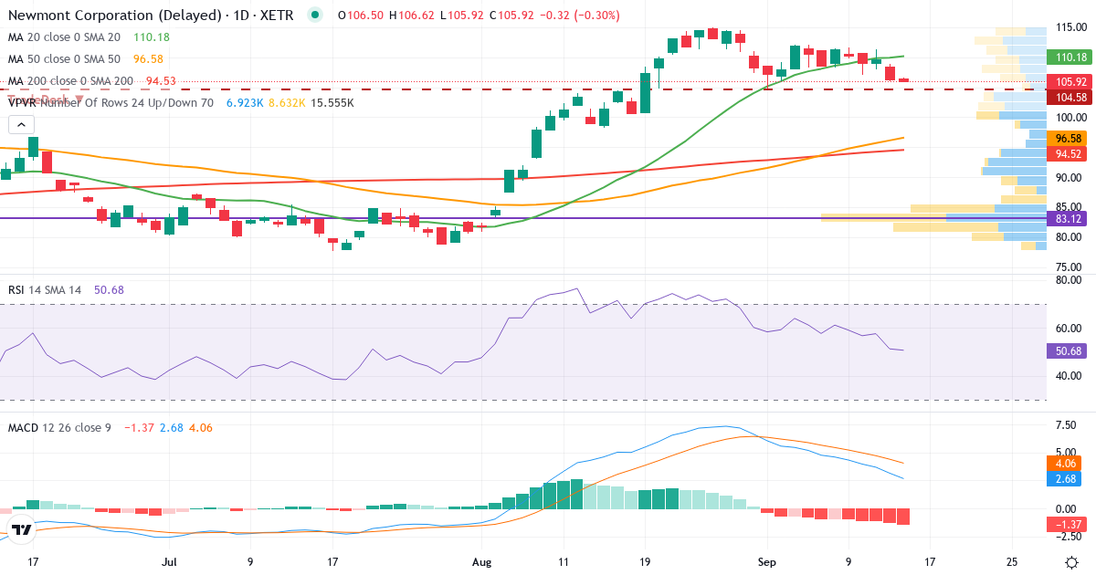Click the Sep label on time axis
The height and width of the screenshot is (575, 1096).
tap(767, 562)
